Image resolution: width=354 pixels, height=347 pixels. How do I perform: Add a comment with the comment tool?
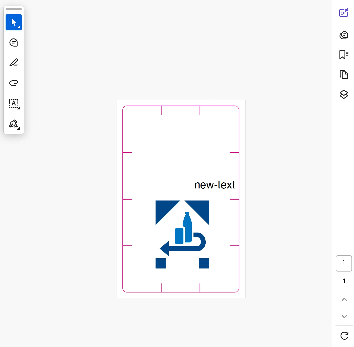(14, 43)
